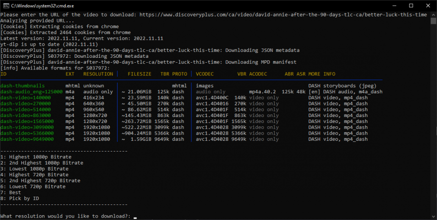The height and width of the screenshot is (220, 437).
Task: Click the FILESIZE column header
Action: (139, 74)
